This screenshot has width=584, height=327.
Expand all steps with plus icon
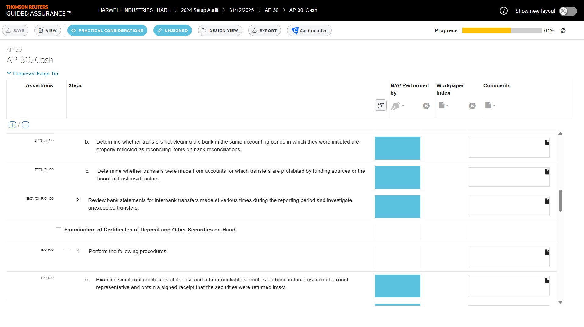tap(12, 125)
